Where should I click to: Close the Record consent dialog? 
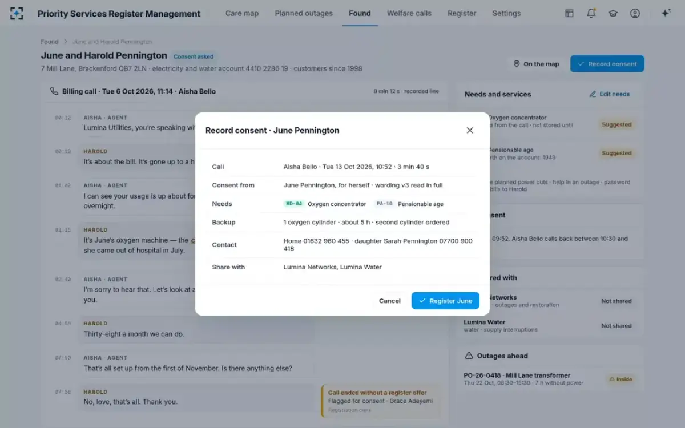coord(470,130)
